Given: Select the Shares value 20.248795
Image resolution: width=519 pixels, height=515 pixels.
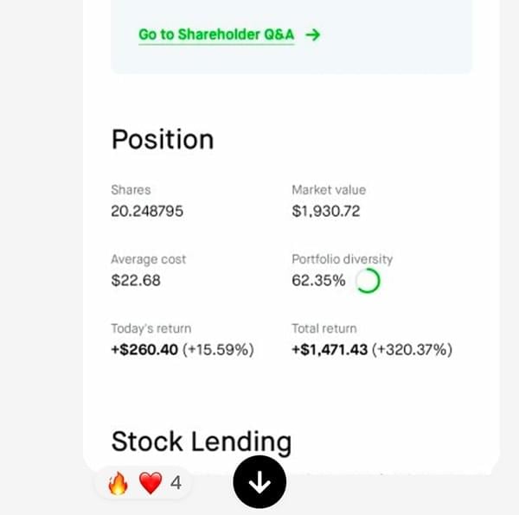Looking at the screenshot, I should (147, 211).
